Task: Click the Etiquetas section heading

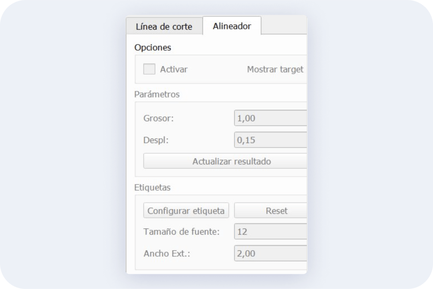Action: click(152, 187)
